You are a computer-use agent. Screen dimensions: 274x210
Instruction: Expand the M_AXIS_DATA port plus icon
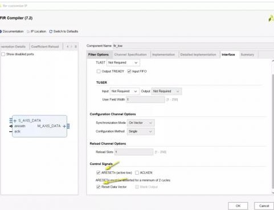tap(64, 126)
